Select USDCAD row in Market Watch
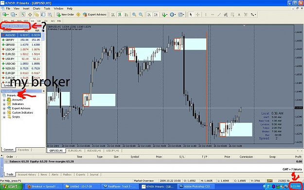Image resolution: width=304 pixels, height=190 pixels. click(21, 64)
